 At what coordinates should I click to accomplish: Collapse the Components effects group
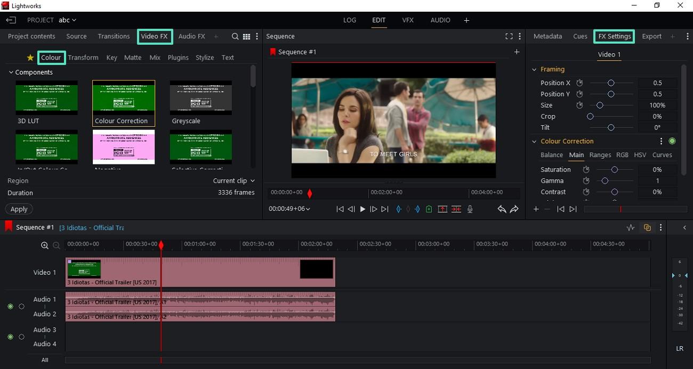pyautogui.click(x=11, y=72)
